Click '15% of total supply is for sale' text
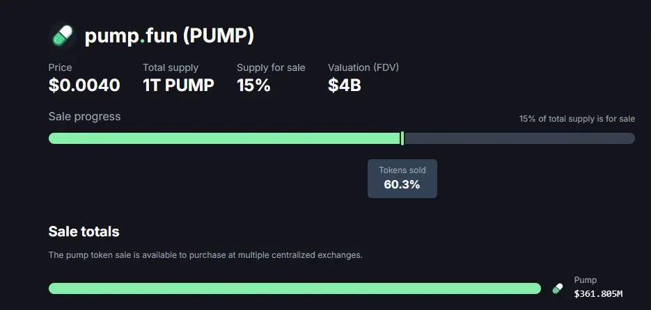Screen dimensions: 651x310 (x=577, y=119)
